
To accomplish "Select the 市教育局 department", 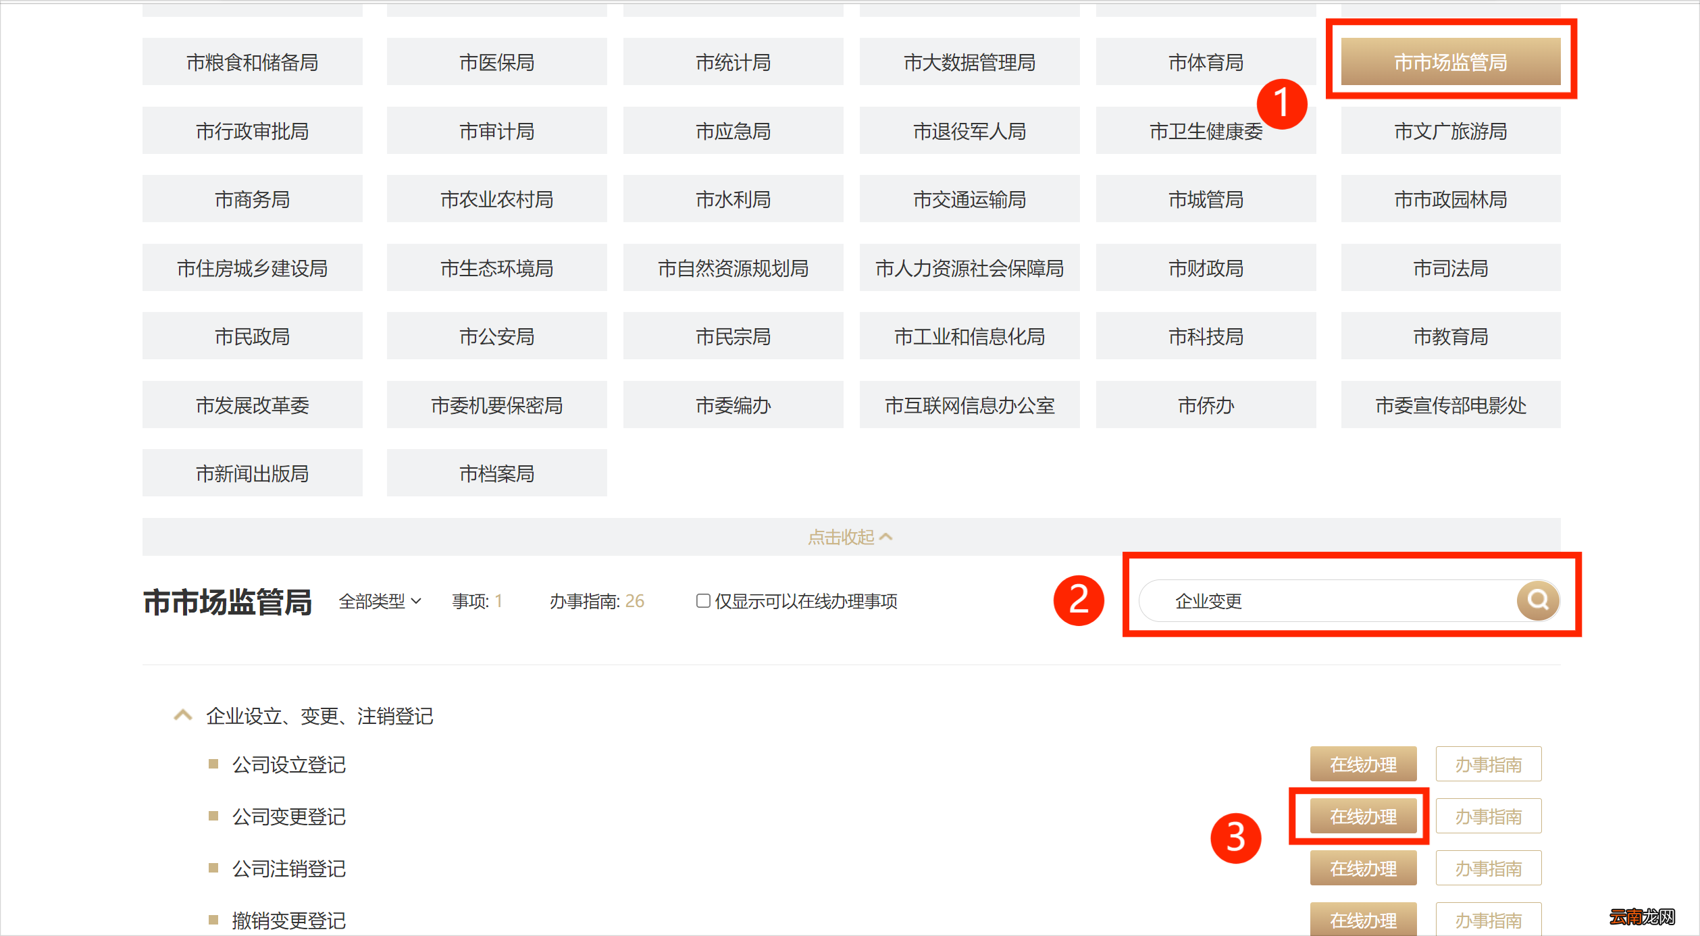I will click(x=1451, y=336).
